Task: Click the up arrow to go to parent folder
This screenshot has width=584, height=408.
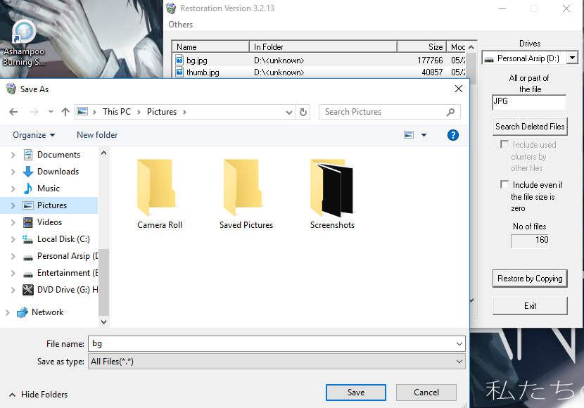Action: point(65,111)
